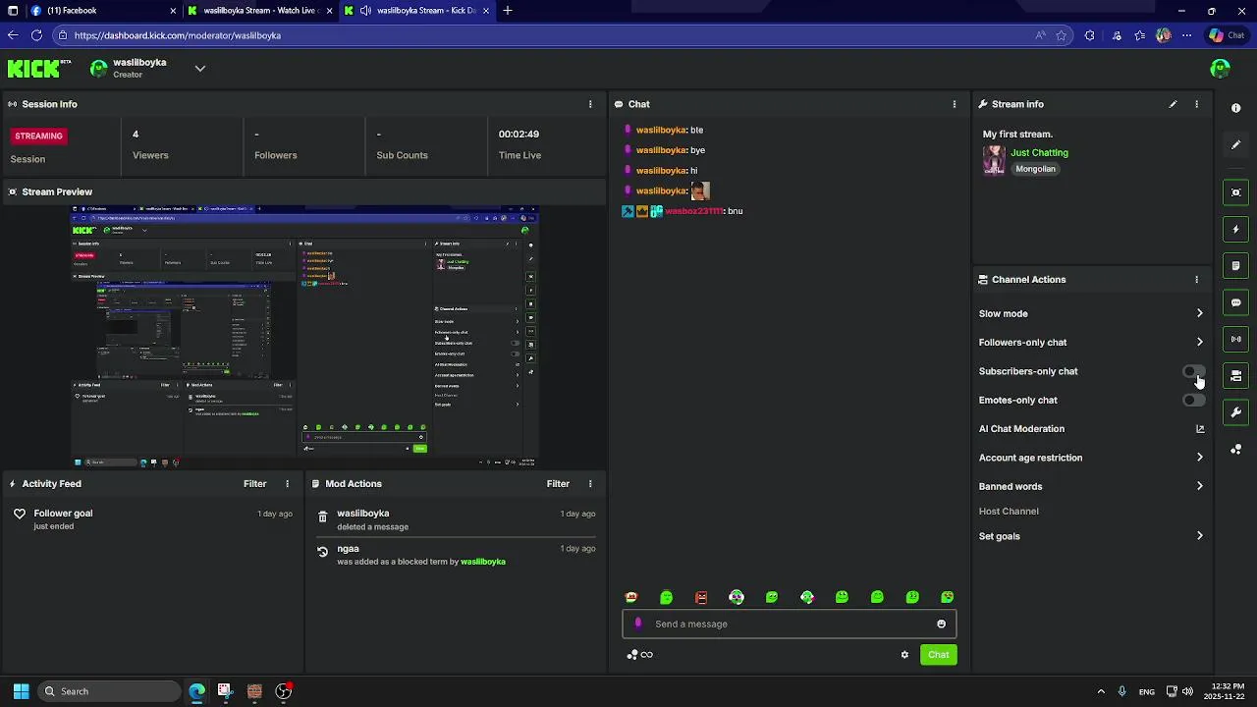Add page to favorites with star icon
This screenshot has height=707, width=1257.
[1062, 35]
